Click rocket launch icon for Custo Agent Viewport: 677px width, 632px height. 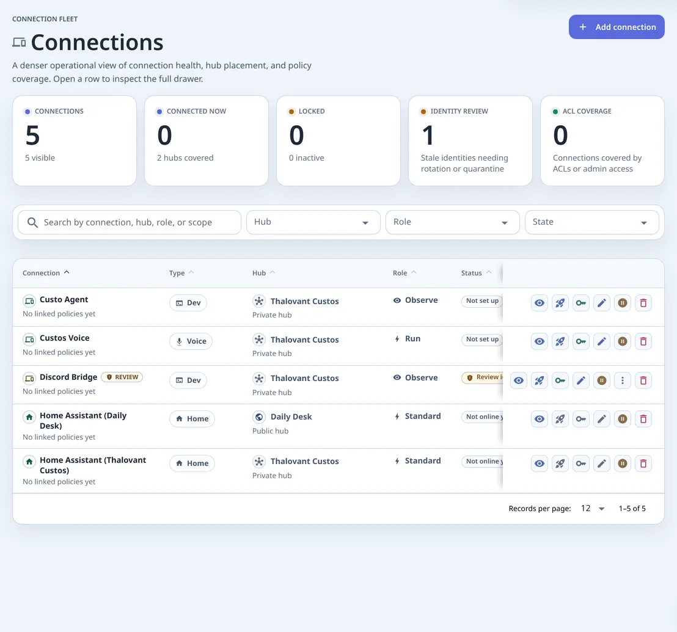pyautogui.click(x=560, y=303)
